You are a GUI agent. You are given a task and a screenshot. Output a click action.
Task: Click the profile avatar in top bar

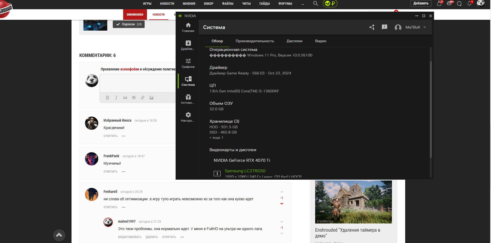481,3
